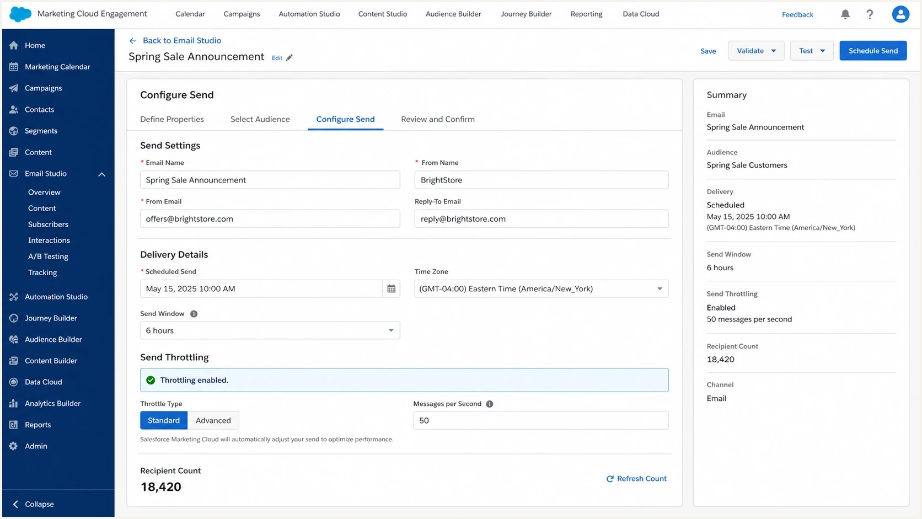Click Data Cloud sidebar icon
Screen dimensions: 922x519
(14, 382)
